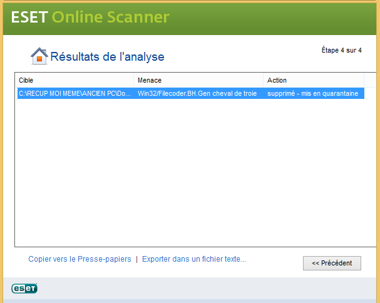Click the Win32/Filecoder.BH.Gen cheval de troie threat
380x303 pixels.
coord(197,93)
